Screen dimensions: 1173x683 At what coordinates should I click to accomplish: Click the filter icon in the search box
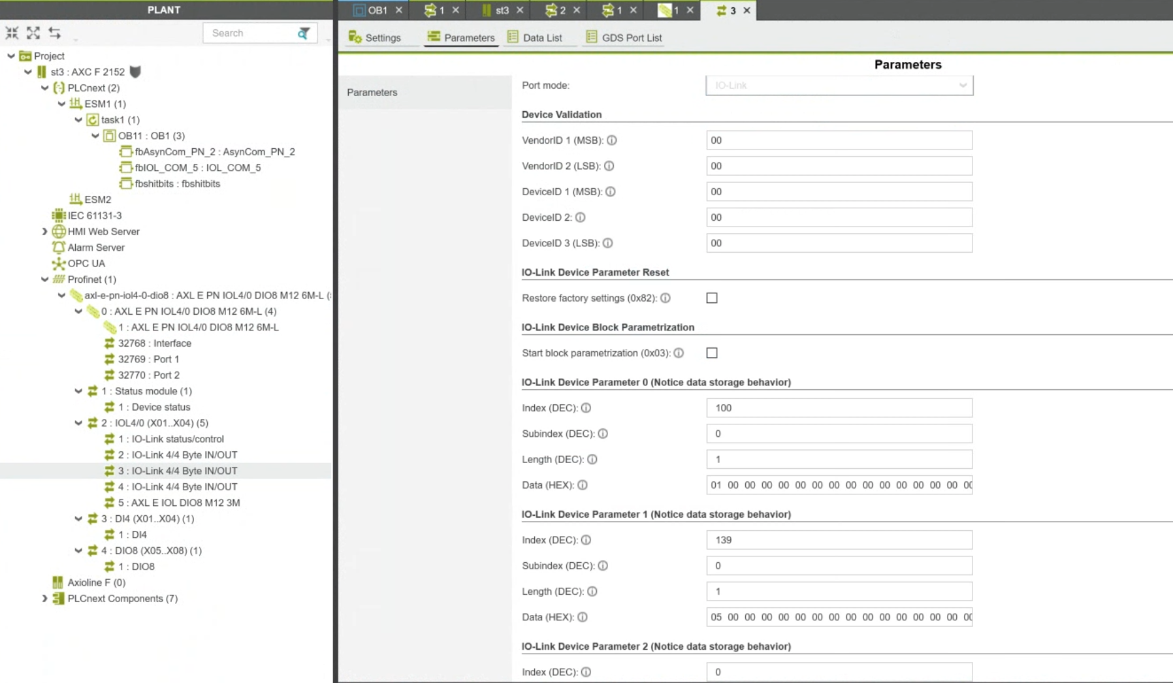coord(304,33)
